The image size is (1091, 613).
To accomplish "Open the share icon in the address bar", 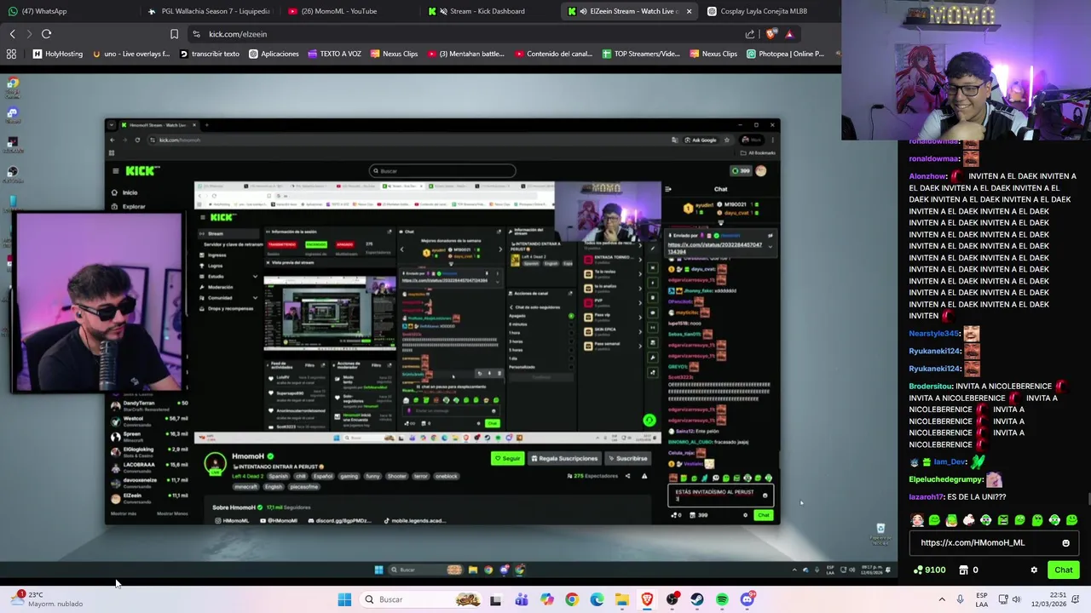I will pos(750,34).
